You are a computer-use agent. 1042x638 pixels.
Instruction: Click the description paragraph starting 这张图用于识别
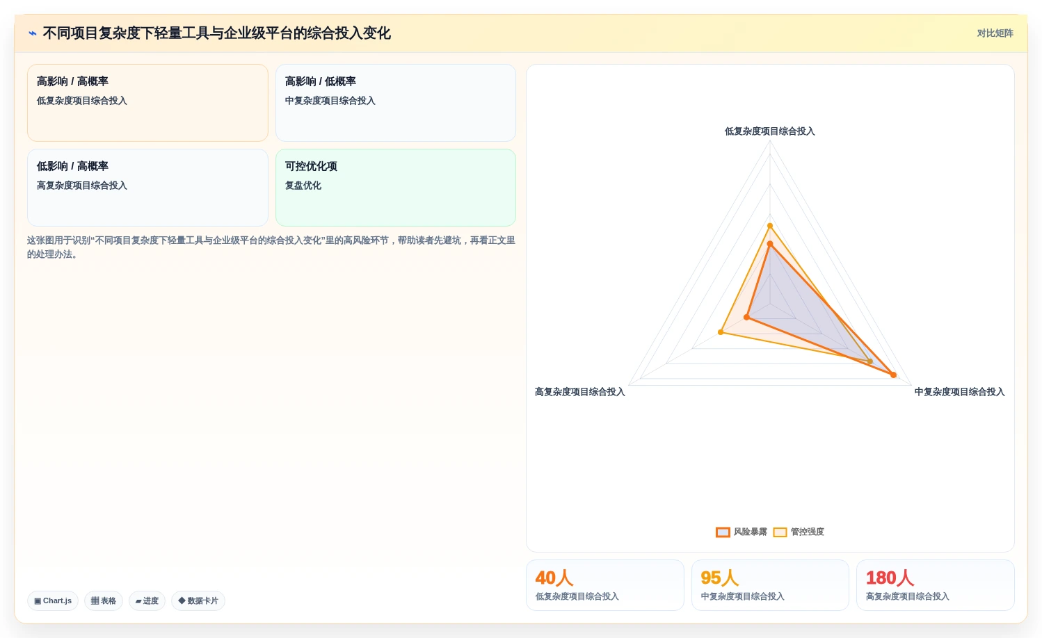click(271, 247)
